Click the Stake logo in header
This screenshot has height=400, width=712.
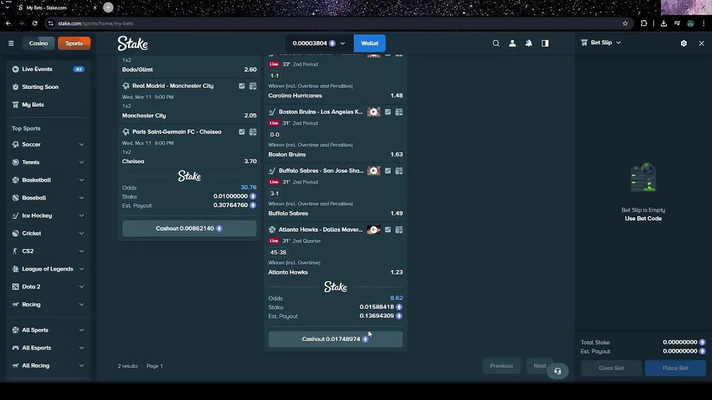(x=132, y=43)
